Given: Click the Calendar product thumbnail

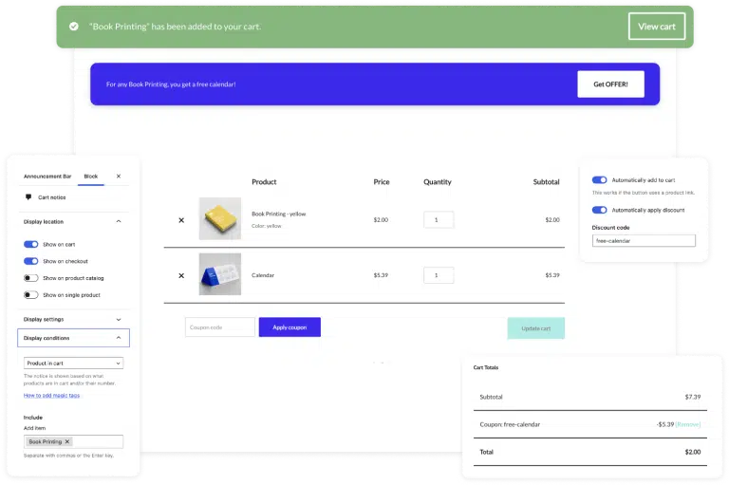Looking at the screenshot, I should tap(220, 274).
